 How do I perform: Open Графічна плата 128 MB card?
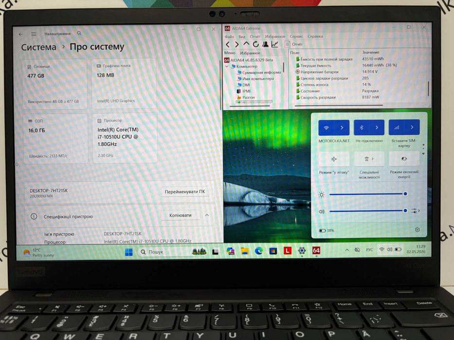(124, 84)
